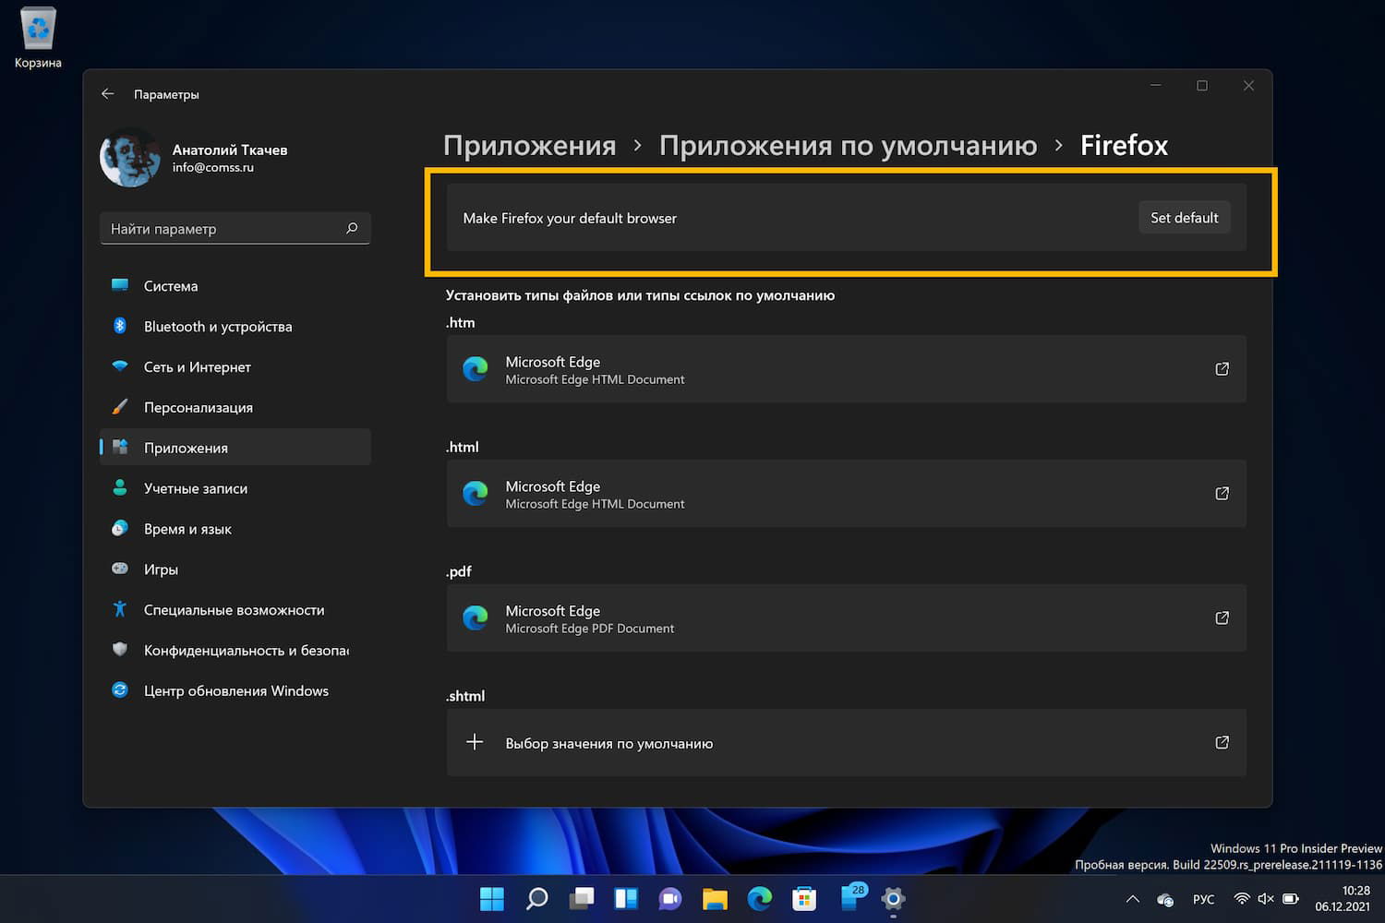The height and width of the screenshot is (923, 1385).
Task: Click the Установить типы файлов или типы ссылок heading
Action: tap(640, 295)
